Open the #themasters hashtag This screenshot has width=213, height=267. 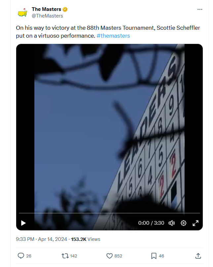click(113, 36)
